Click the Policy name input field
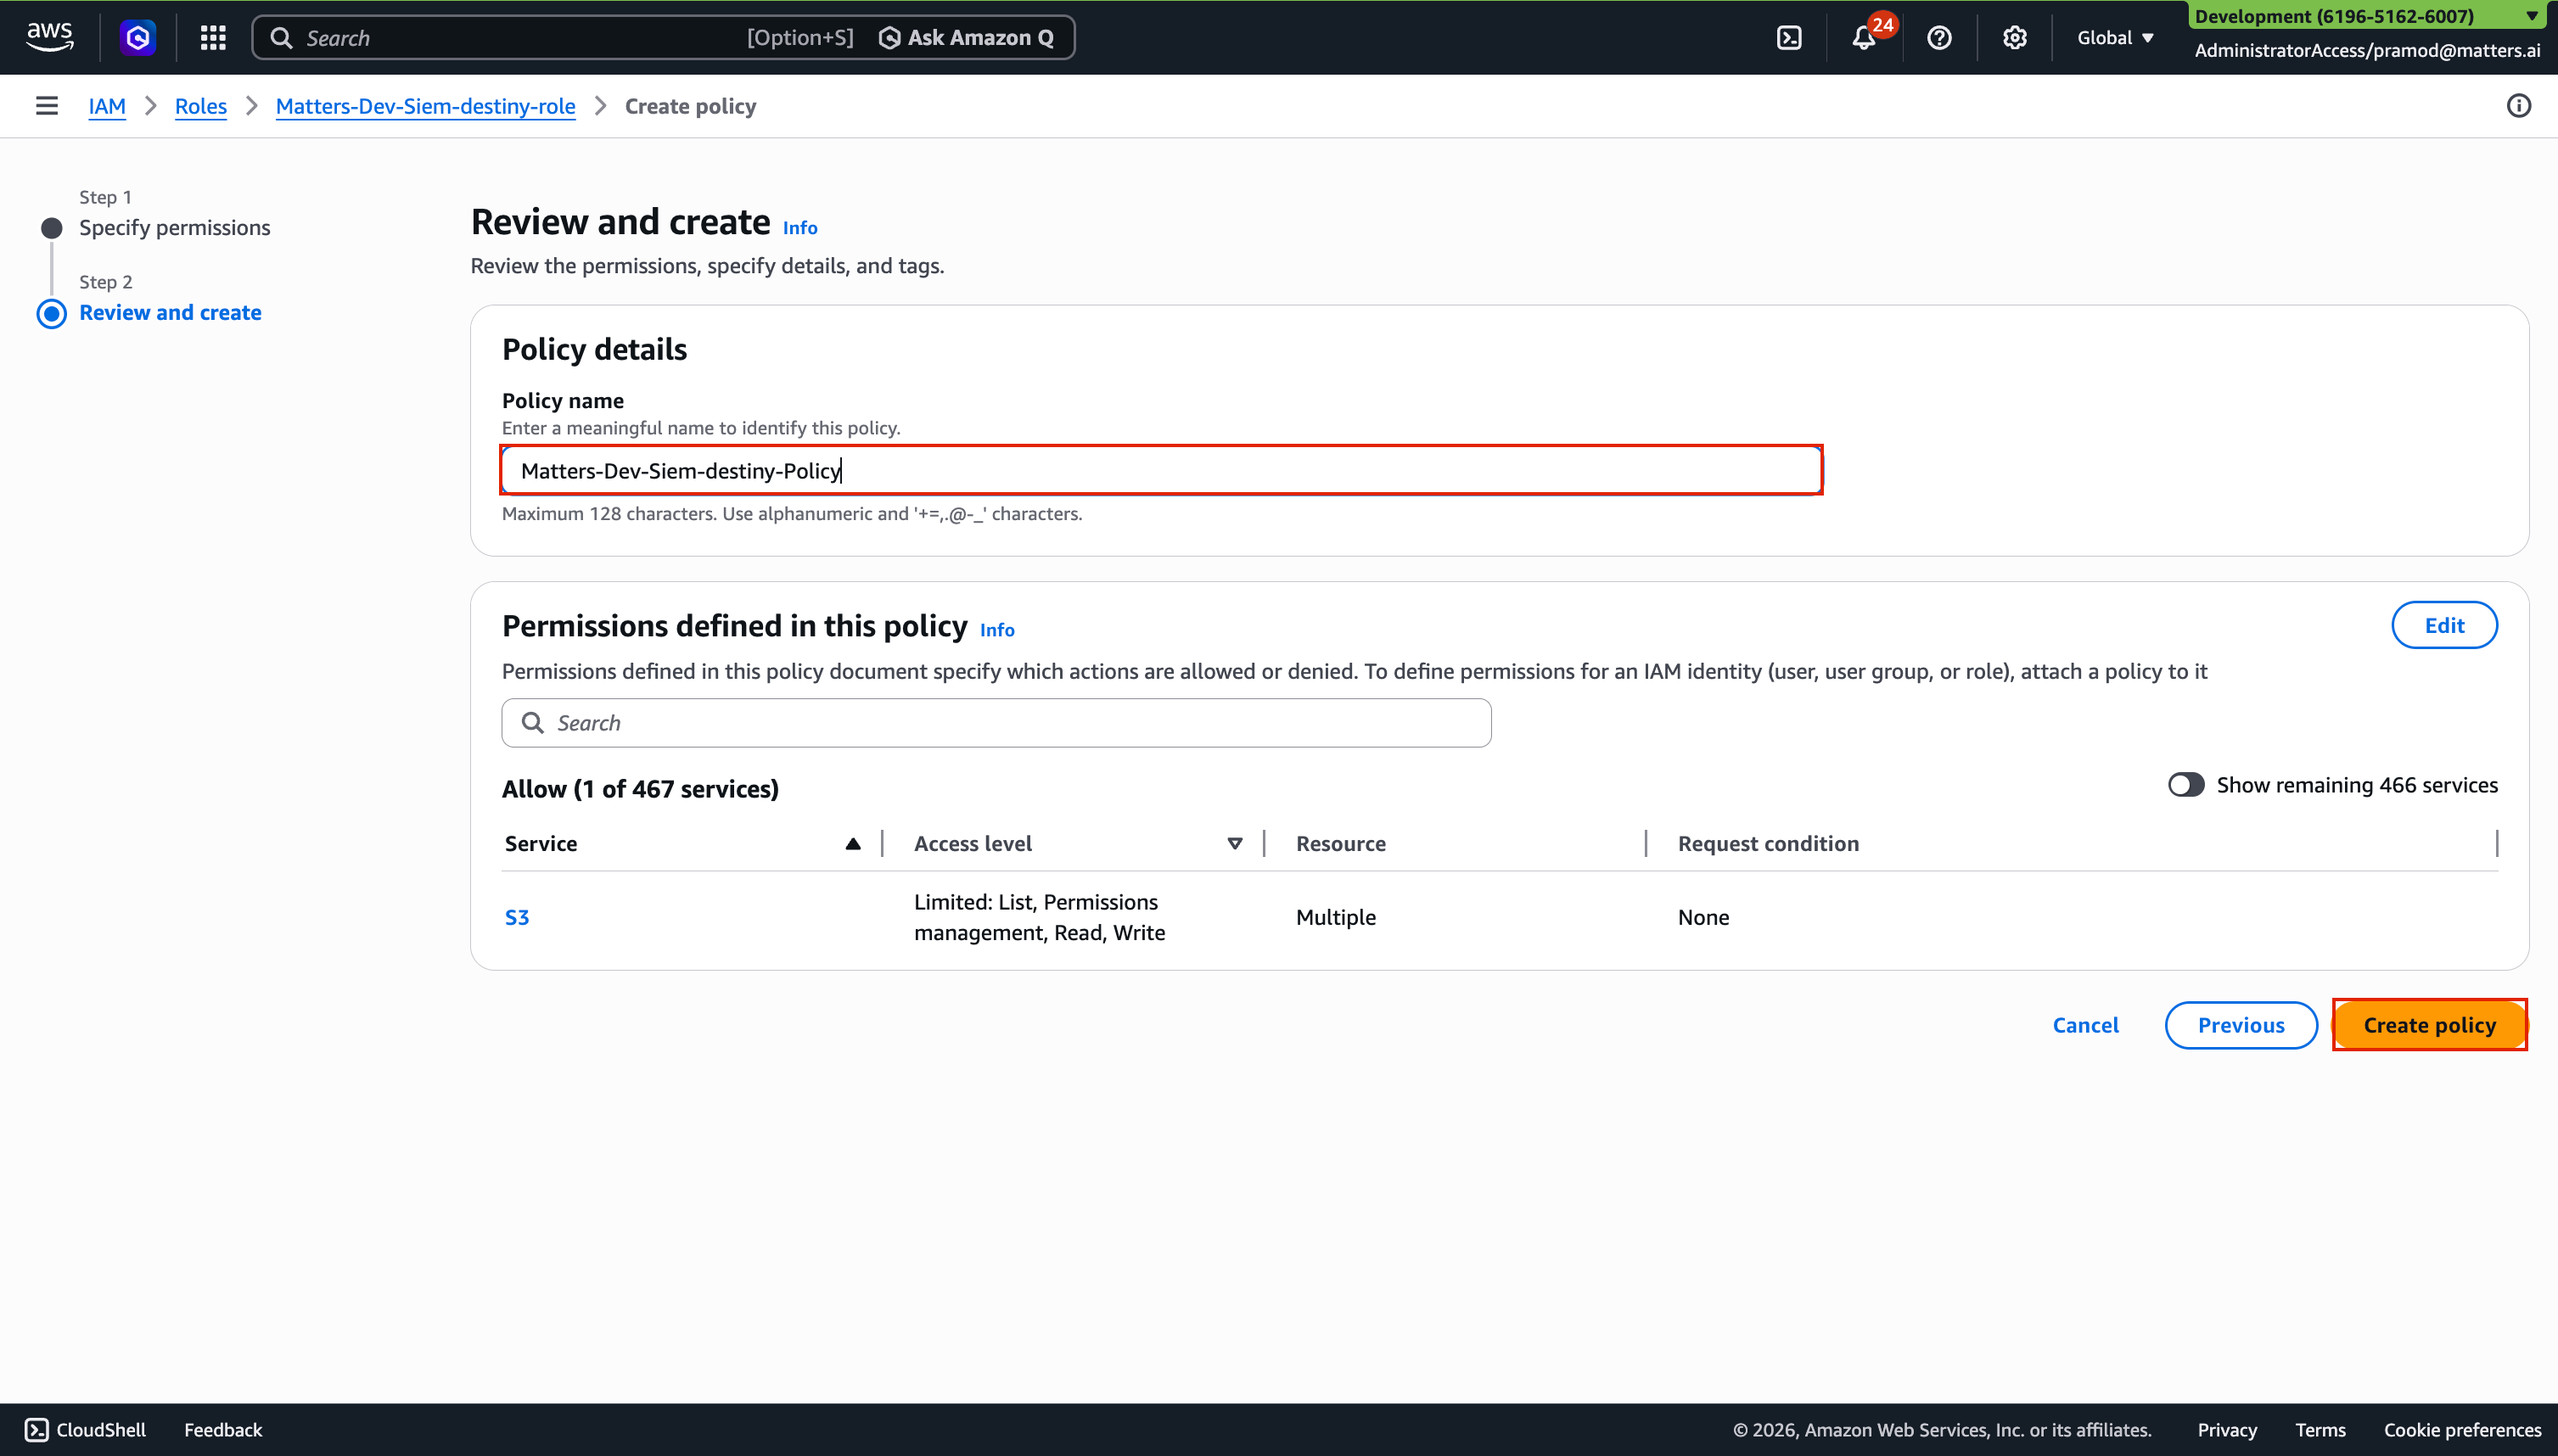The image size is (2558, 1456). [1160, 471]
